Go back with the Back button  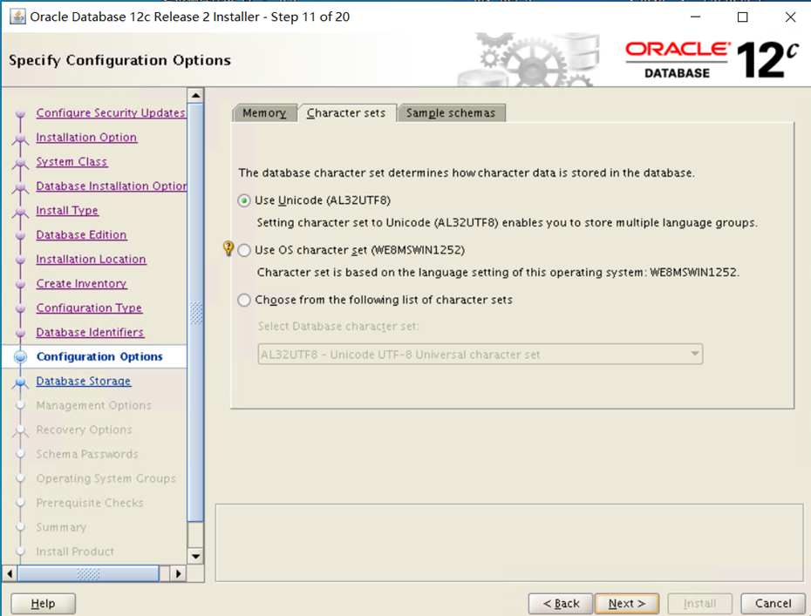[x=561, y=603]
